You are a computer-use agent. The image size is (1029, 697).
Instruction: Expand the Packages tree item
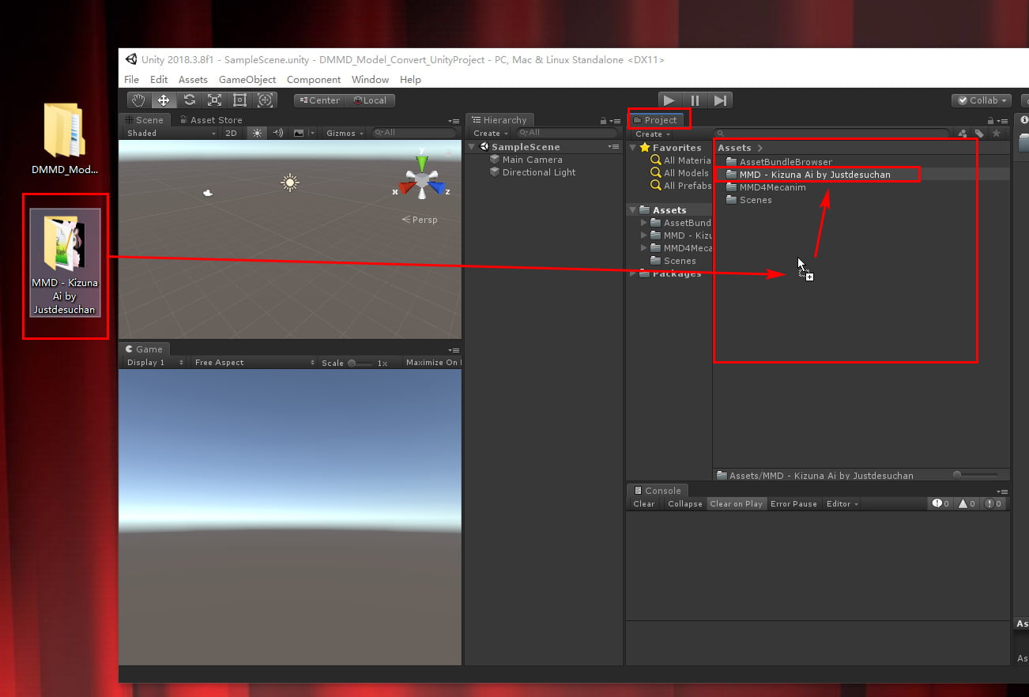point(632,273)
